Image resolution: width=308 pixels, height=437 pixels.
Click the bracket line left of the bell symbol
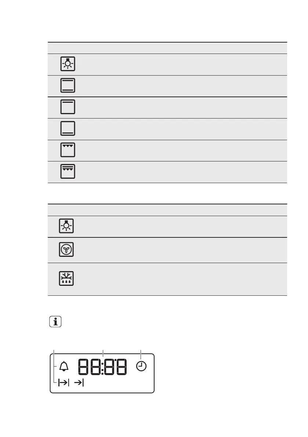pos(55,367)
